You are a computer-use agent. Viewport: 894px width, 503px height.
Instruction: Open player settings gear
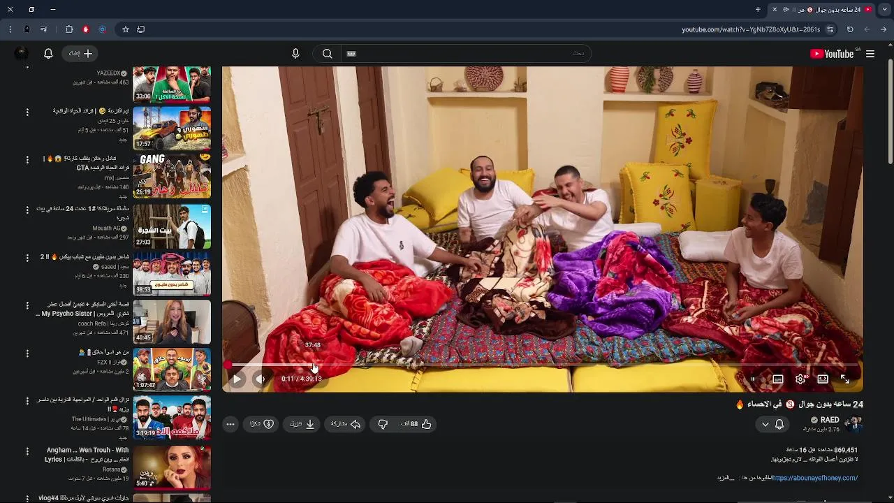[x=800, y=379]
